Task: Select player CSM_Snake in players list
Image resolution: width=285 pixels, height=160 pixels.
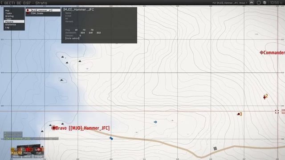Action: click(x=43, y=13)
